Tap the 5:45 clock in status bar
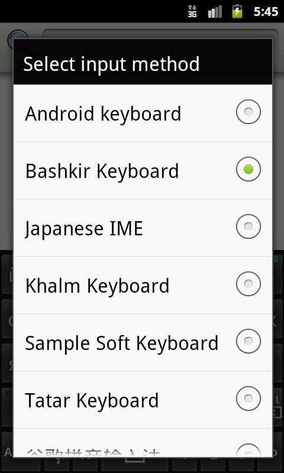Viewport: 284px width, 473px height. 266,11
